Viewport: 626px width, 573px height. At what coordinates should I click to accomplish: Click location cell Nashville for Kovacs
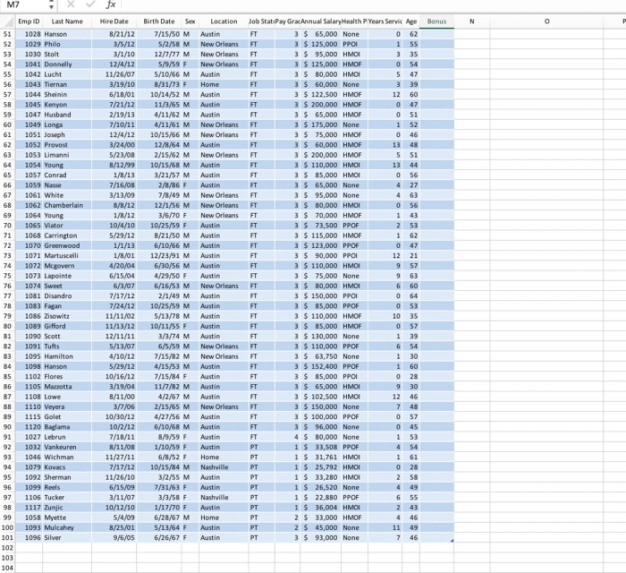224,467
